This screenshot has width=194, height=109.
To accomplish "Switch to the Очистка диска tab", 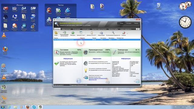I will (x=86, y=29).
